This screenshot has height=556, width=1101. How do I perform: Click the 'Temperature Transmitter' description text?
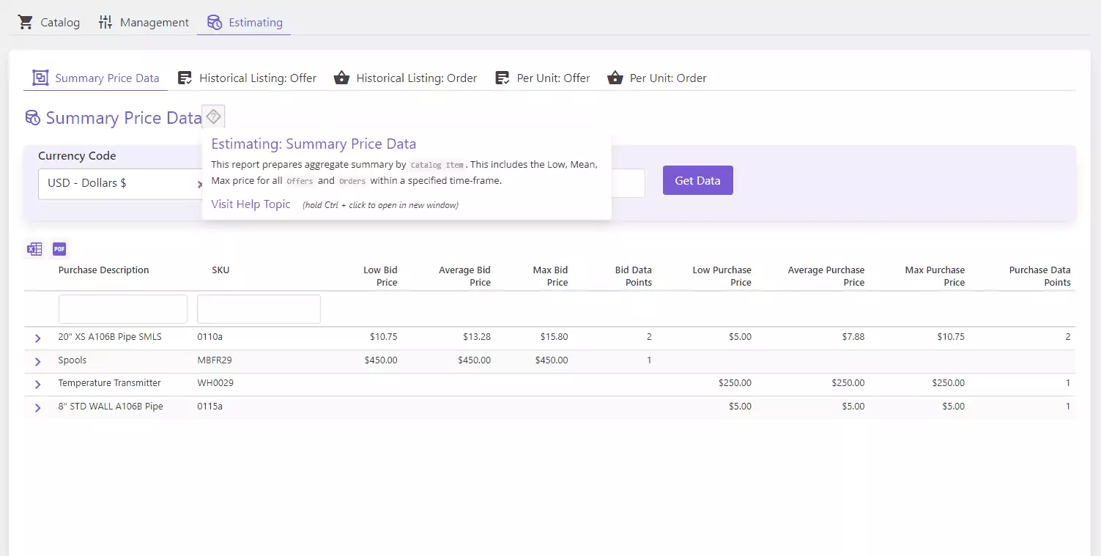109,383
